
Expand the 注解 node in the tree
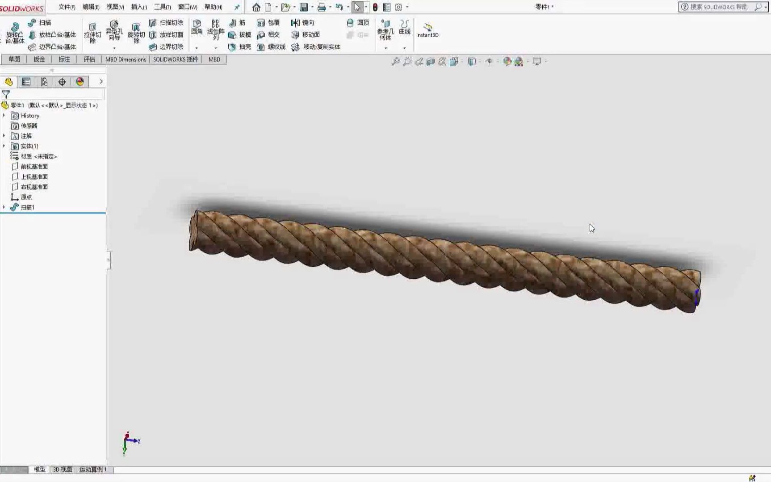(x=5, y=136)
